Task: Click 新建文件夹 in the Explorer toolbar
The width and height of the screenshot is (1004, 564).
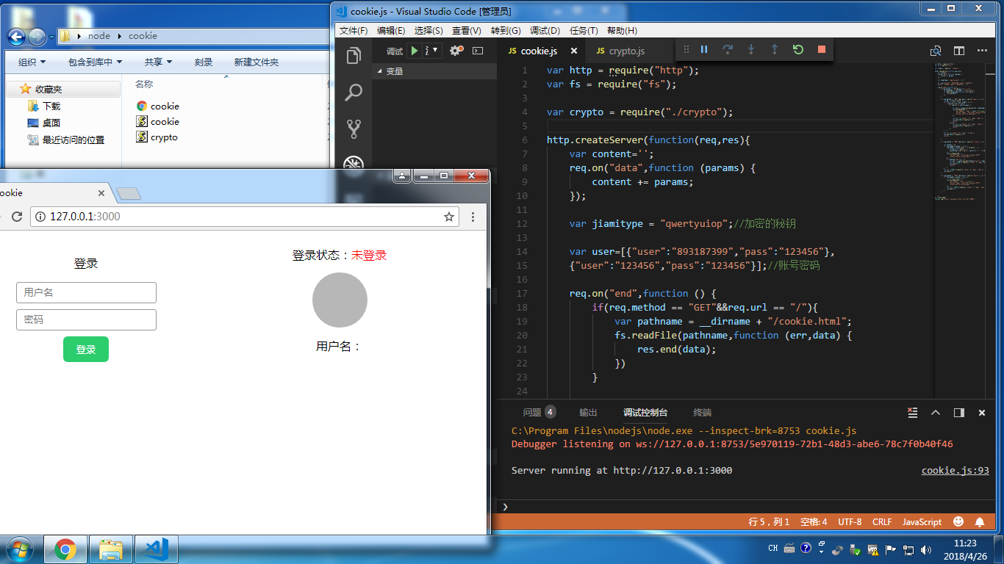Action: [257, 62]
